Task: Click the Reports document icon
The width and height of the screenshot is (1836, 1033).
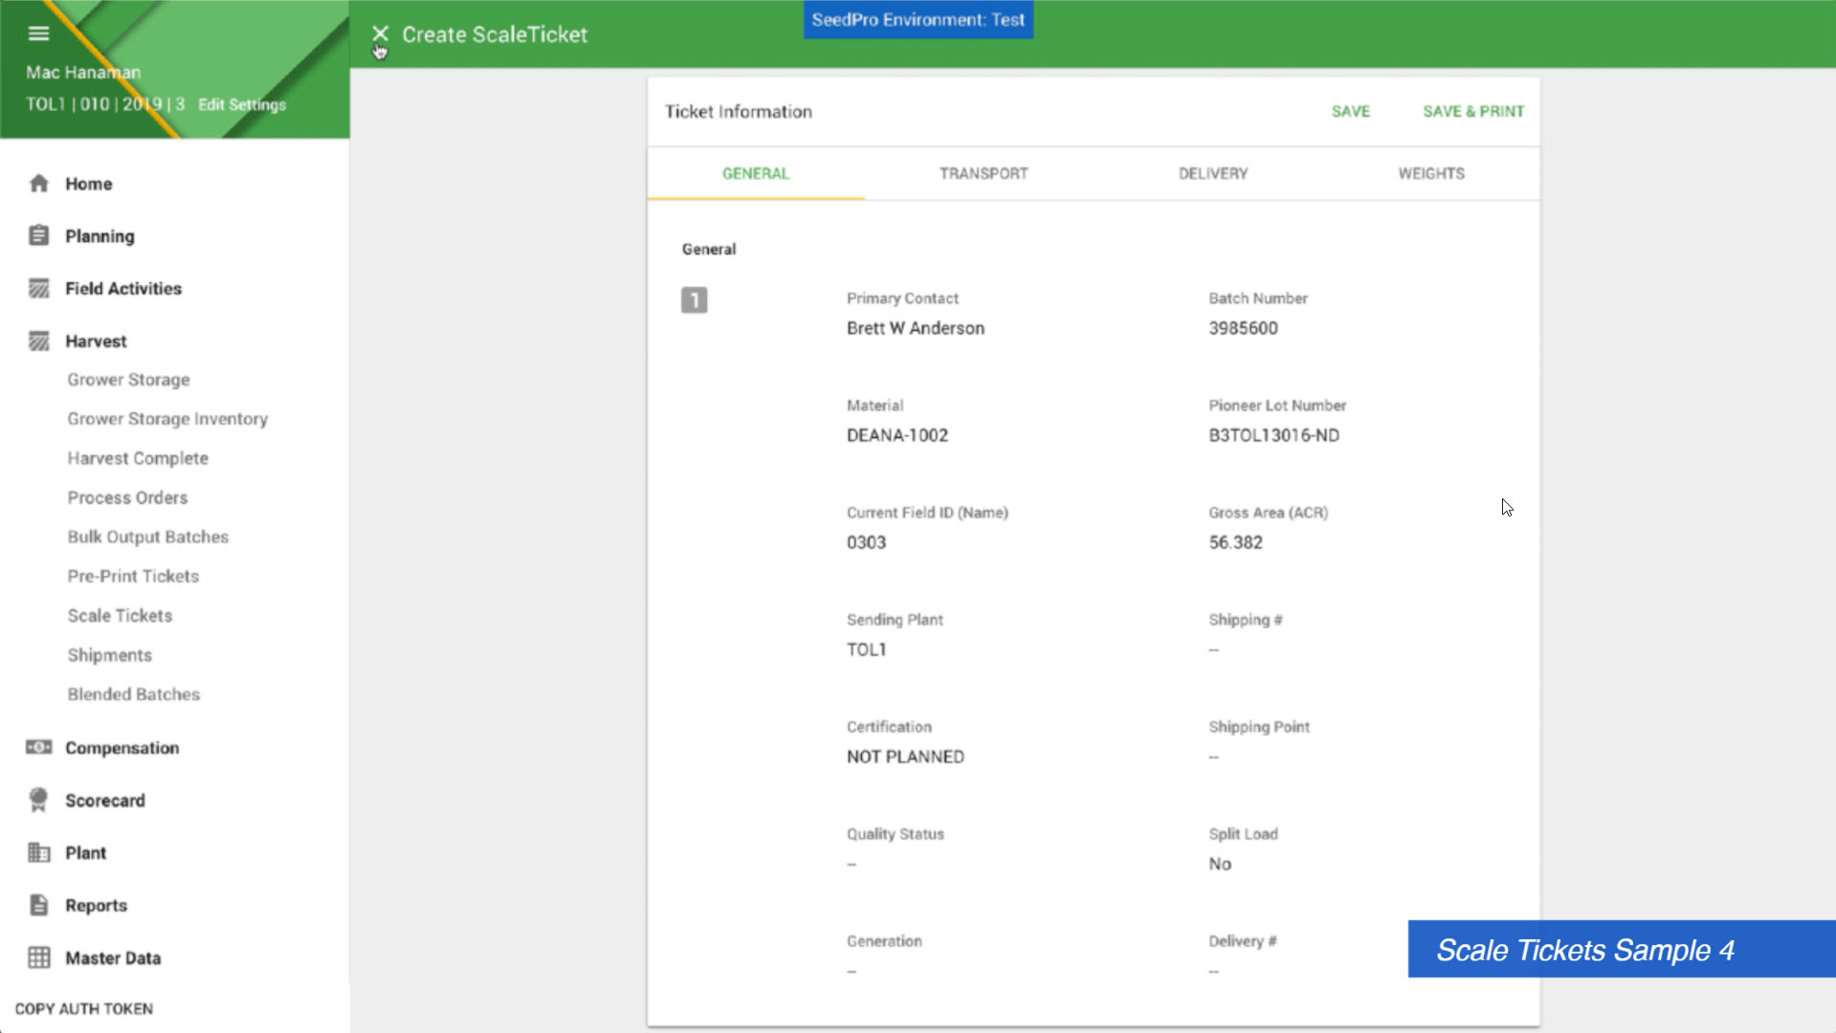Action: (38, 906)
